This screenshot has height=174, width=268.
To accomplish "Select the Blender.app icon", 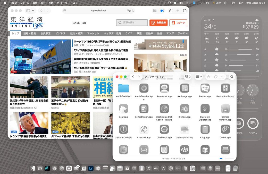I will 185,109.
